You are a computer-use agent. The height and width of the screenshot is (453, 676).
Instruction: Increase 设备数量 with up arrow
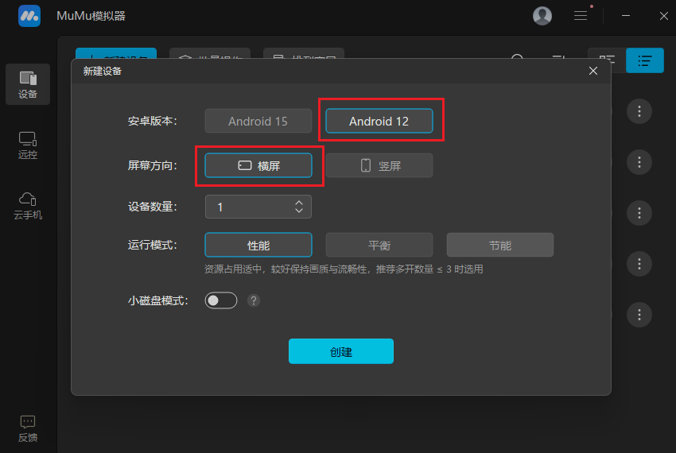[x=299, y=203]
